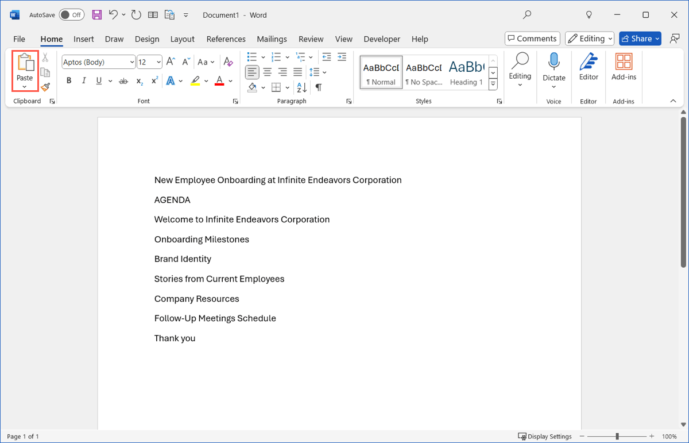The width and height of the screenshot is (689, 443).
Task: Decrease font size with shrink icon
Action: [x=186, y=62]
